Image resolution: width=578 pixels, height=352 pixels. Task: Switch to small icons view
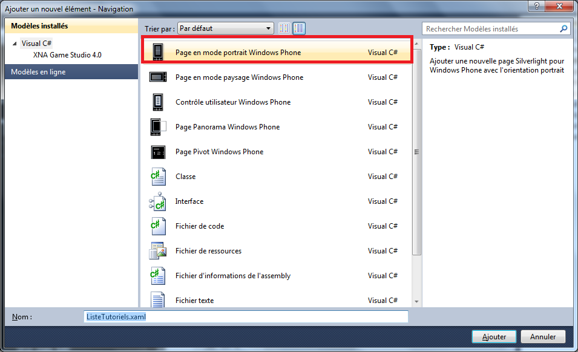(x=284, y=28)
